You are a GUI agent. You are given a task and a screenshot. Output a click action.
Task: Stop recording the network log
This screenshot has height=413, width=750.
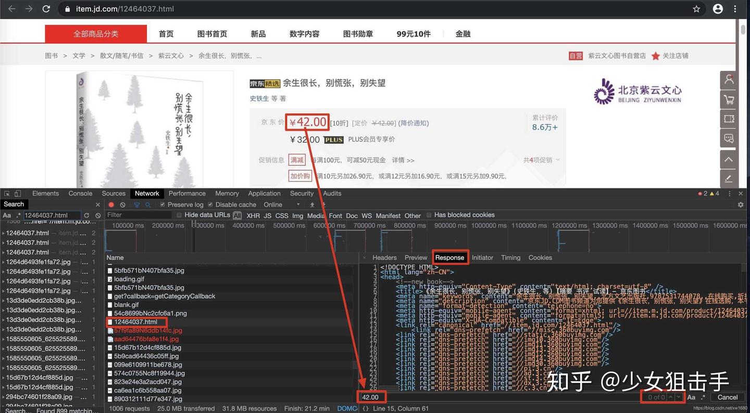click(111, 205)
